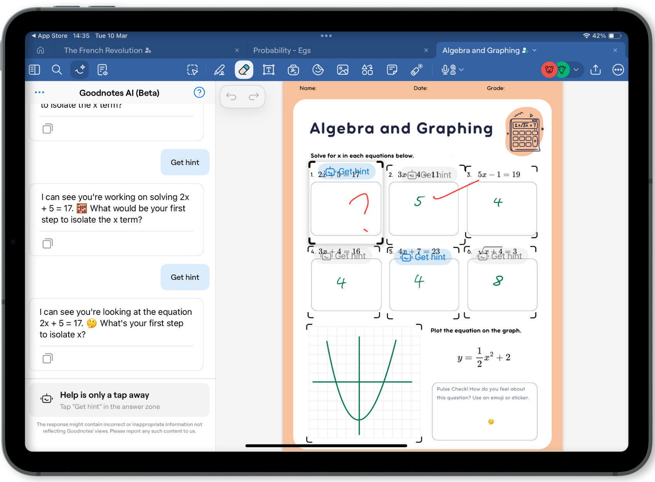Tap the lower Get hint chat bubble
Viewport: 655px width, 482px height.
click(x=185, y=277)
